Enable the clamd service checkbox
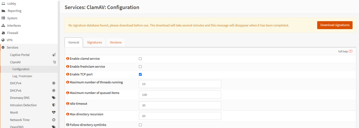The height and width of the screenshot is (128, 359). coord(141,59)
